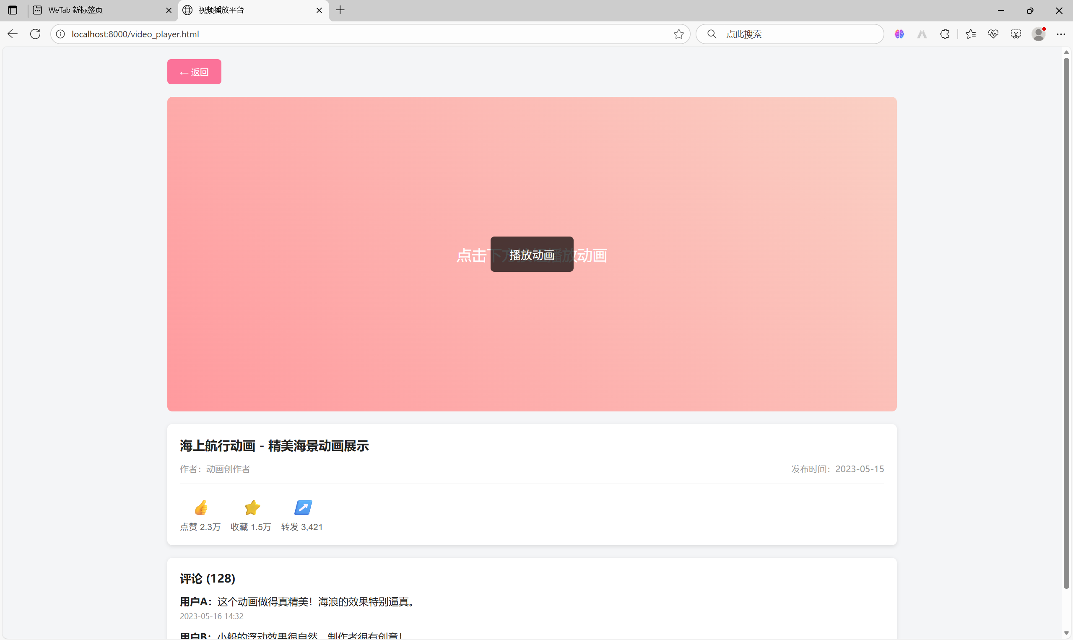Click the profile avatar with notification dot

coord(1039,34)
